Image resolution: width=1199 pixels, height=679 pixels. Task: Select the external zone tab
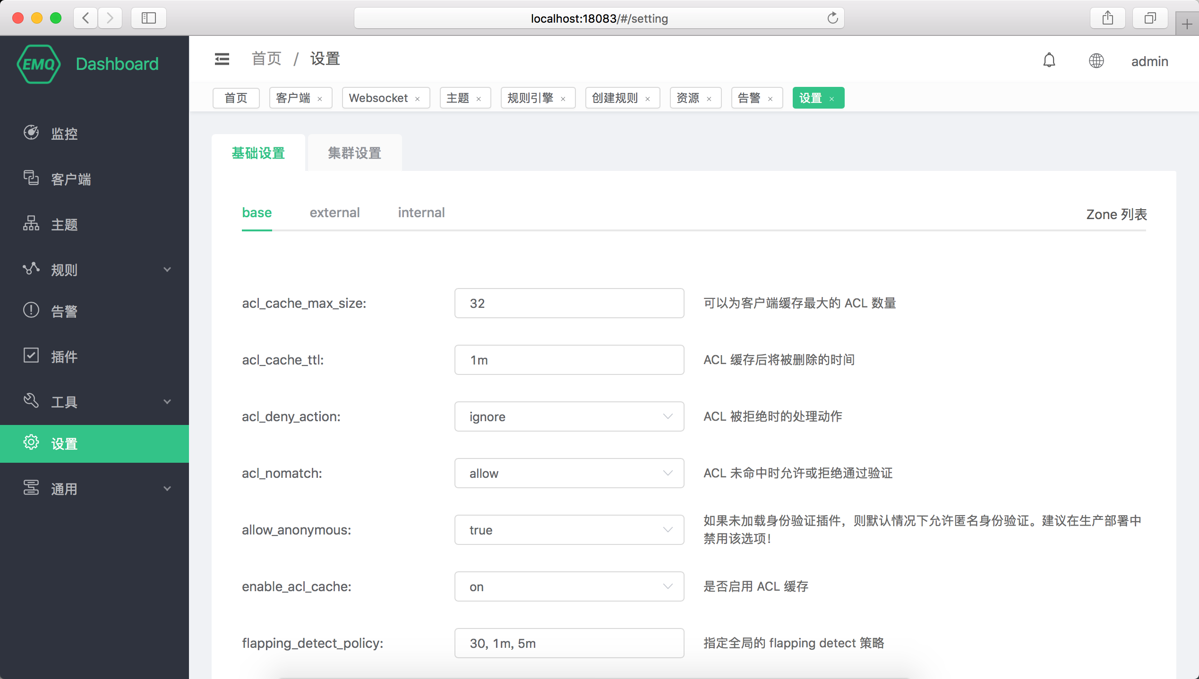click(334, 212)
